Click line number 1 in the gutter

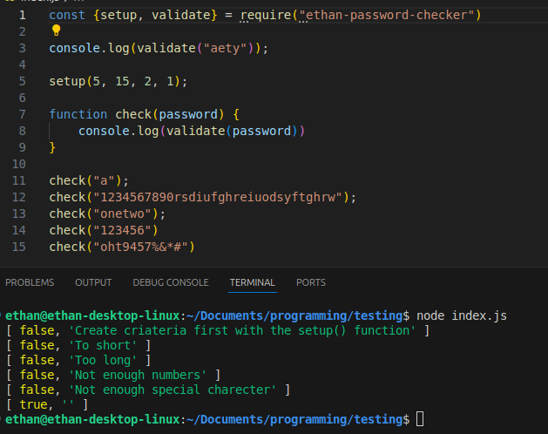click(21, 15)
